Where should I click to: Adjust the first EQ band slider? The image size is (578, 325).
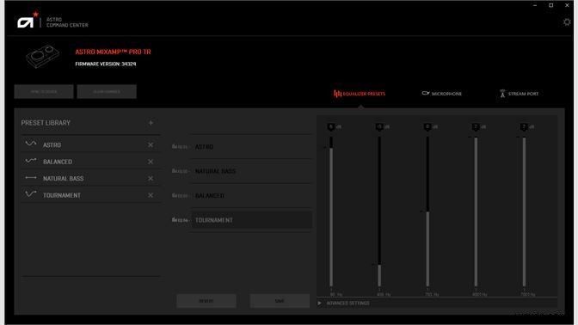[331, 212]
